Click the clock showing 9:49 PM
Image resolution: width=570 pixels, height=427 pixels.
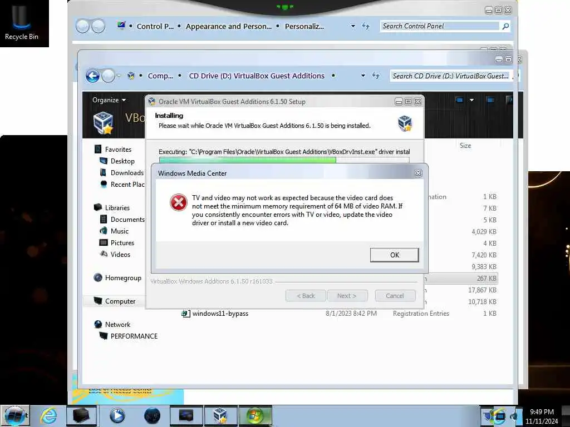click(x=542, y=412)
